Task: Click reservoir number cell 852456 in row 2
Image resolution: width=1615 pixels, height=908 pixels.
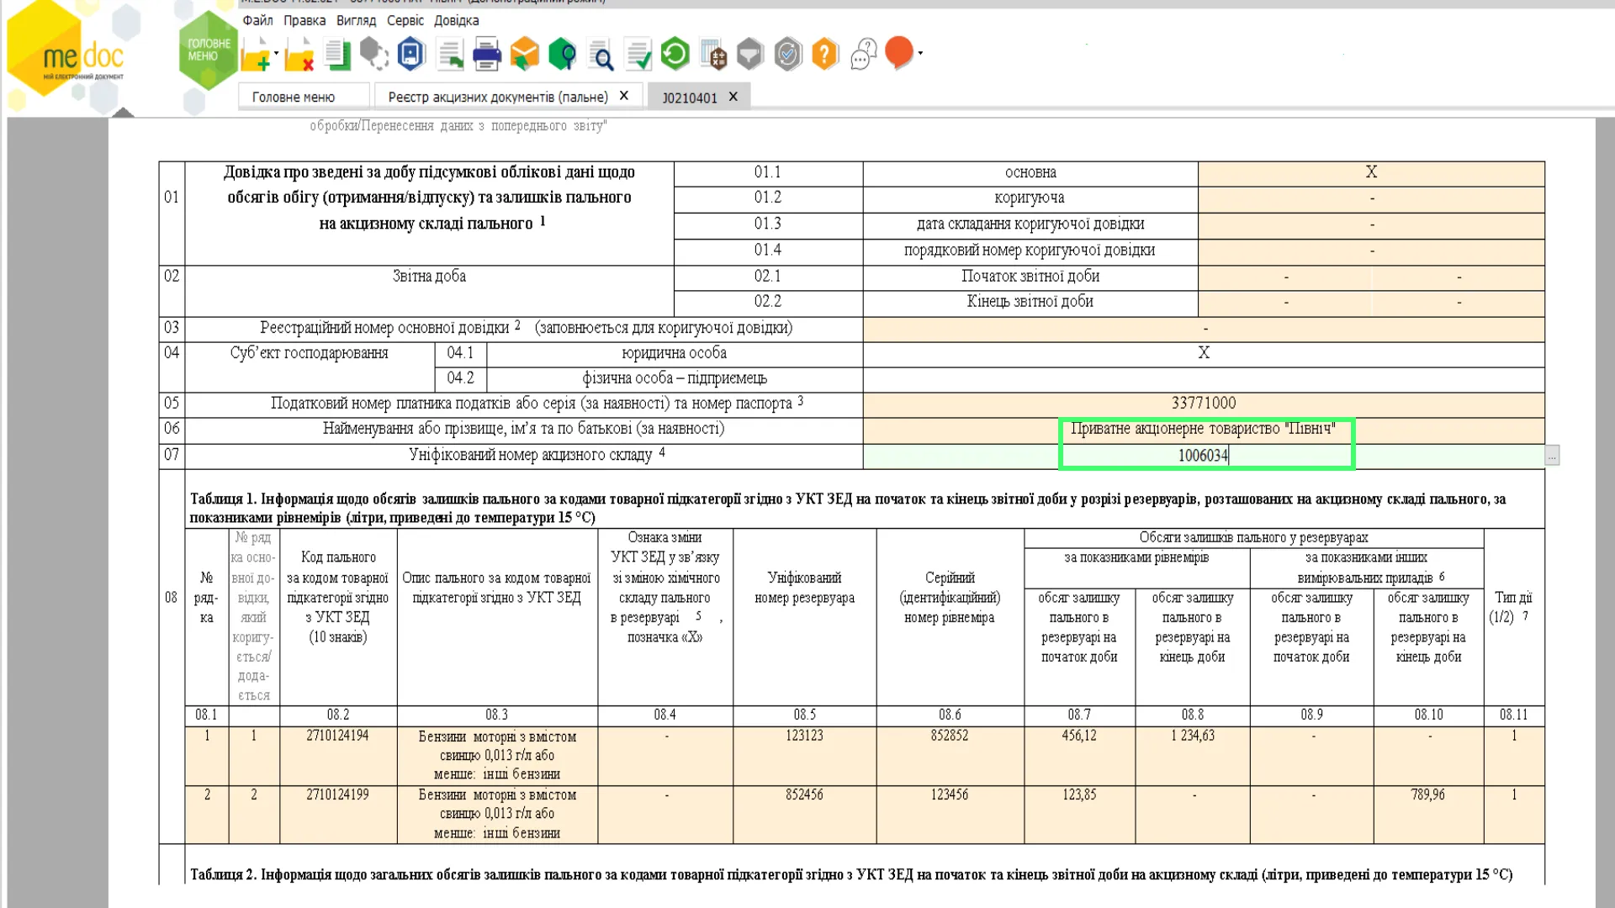Action: 804,815
